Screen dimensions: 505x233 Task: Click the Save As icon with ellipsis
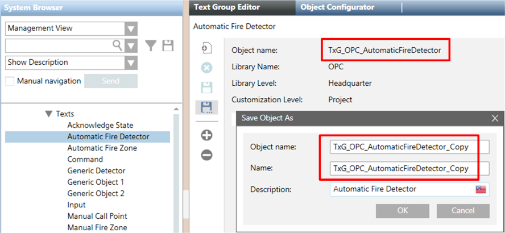pos(207,107)
